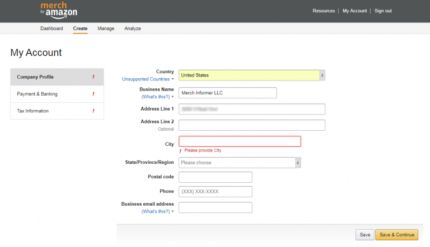Select Tax Information in sidebar

33,111
